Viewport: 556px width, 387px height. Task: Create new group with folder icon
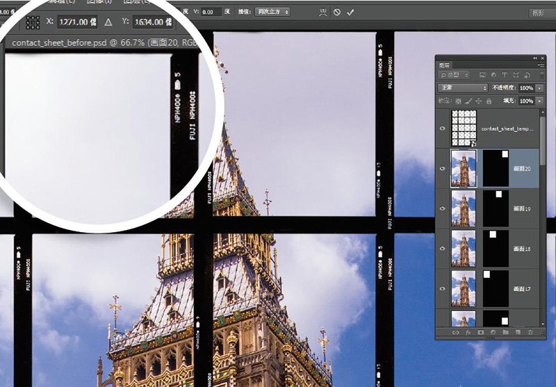pyautogui.click(x=505, y=334)
